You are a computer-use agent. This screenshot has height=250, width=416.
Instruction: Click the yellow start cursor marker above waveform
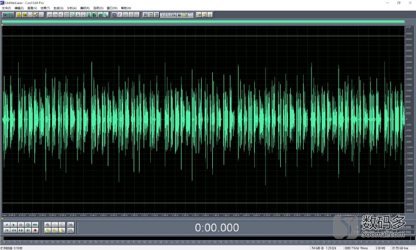coord(2,25)
